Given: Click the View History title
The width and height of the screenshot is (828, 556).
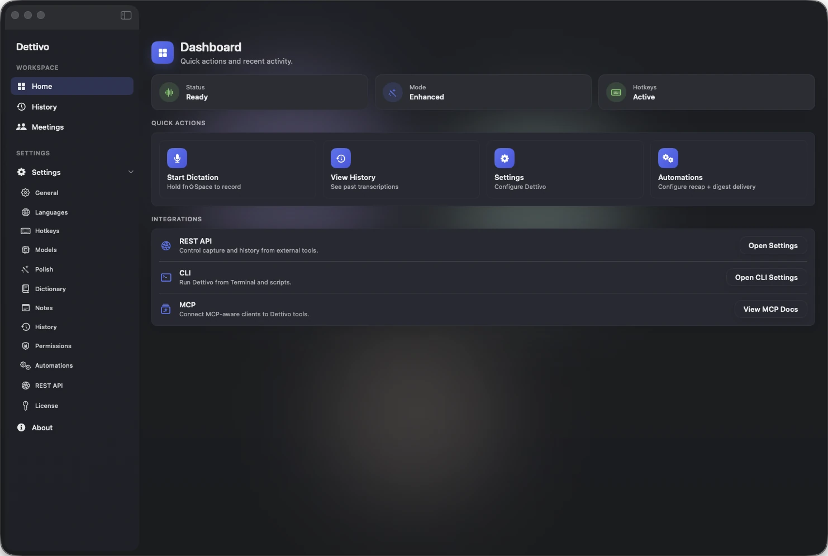Looking at the screenshot, I should coord(353,177).
